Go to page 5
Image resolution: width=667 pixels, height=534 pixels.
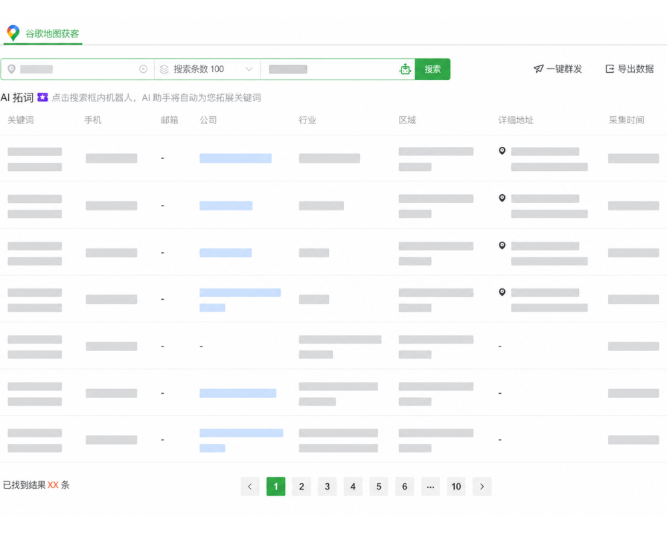tap(379, 487)
